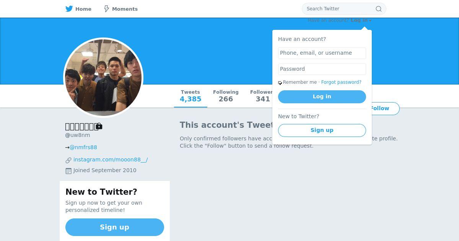Click Sign up button in login popup
The height and width of the screenshot is (241, 459).
[322, 130]
